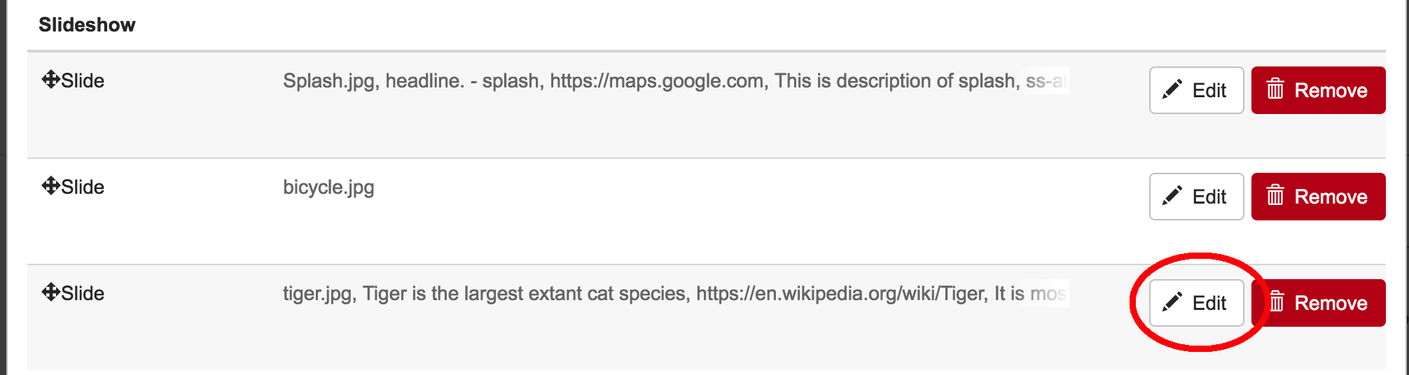Click the trash can icon for Splash.jpg slide
This screenshot has width=1409, height=375.
click(1275, 89)
